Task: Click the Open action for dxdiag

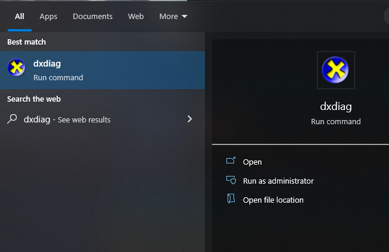Action: click(253, 162)
